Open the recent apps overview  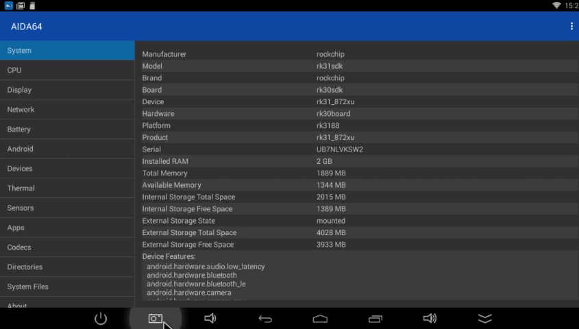[x=375, y=318]
